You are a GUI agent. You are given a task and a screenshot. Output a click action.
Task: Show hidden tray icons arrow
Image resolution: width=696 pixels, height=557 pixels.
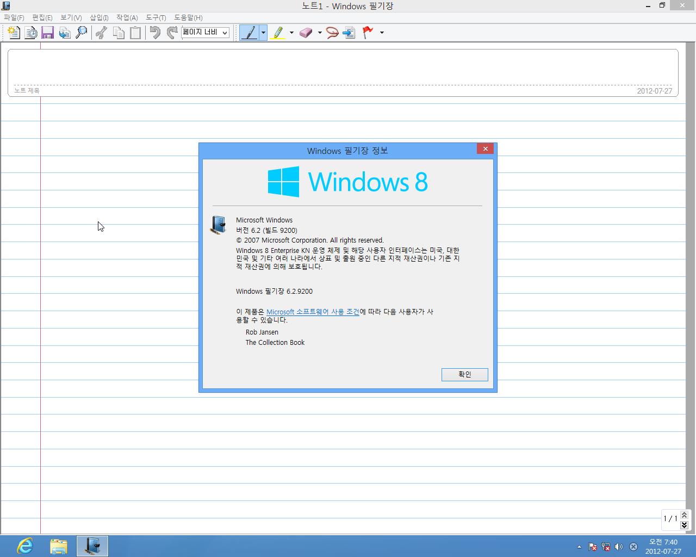(x=579, y=547)
